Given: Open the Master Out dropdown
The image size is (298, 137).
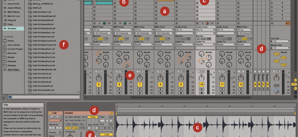Looking at the screenshot, I should click(280, 48).
